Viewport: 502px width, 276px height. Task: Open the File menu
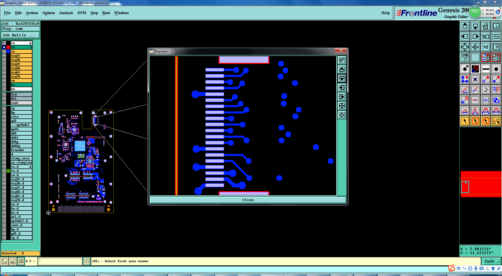(x=7, y=13)
